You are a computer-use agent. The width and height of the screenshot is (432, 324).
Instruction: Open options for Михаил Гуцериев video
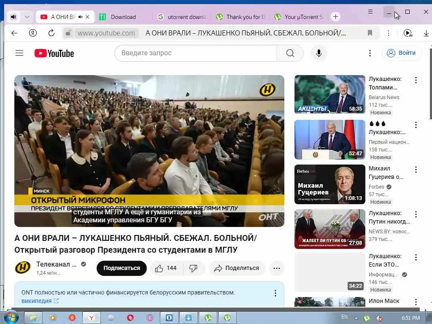416,170
